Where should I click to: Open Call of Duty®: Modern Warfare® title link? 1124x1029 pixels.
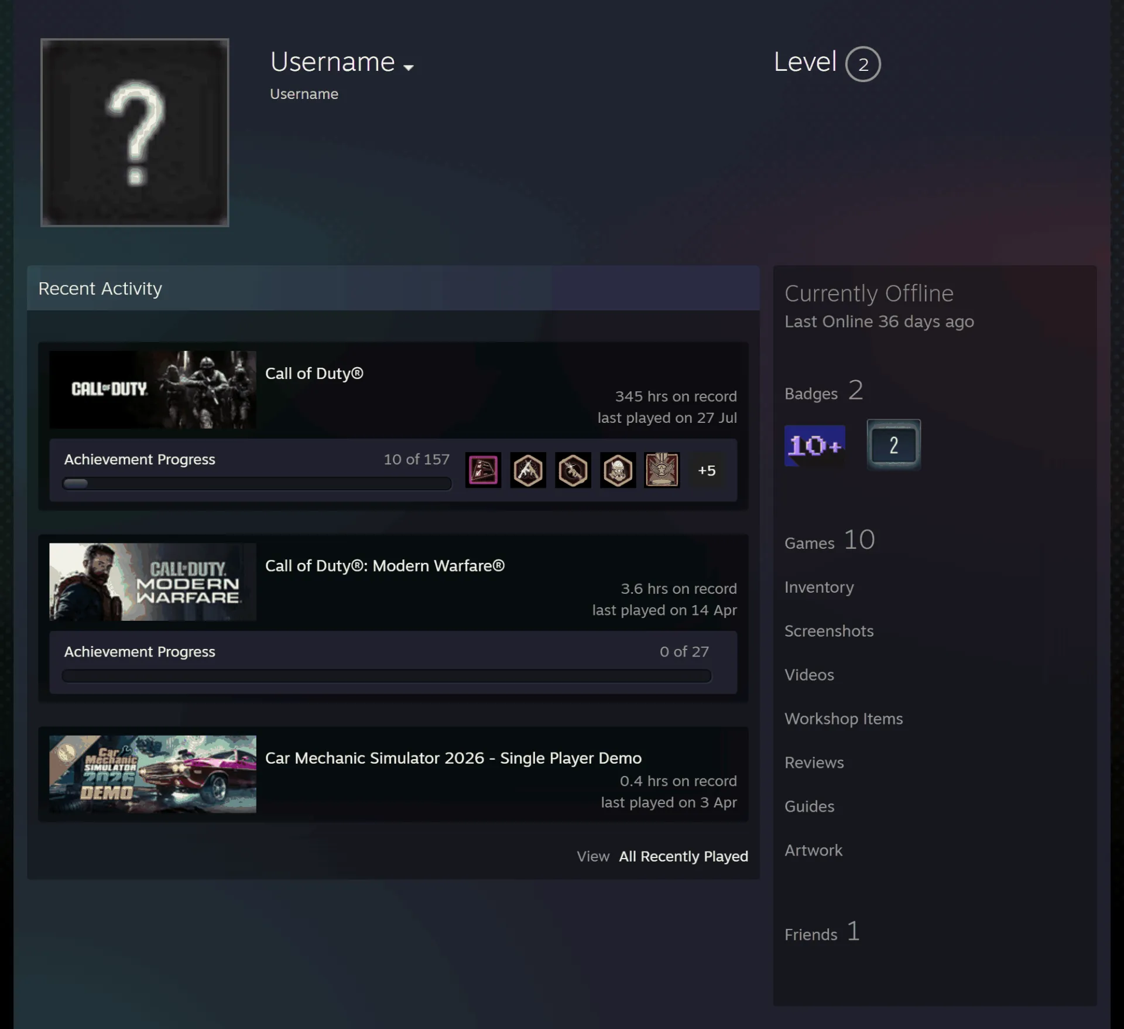click(x=385, y=566)
